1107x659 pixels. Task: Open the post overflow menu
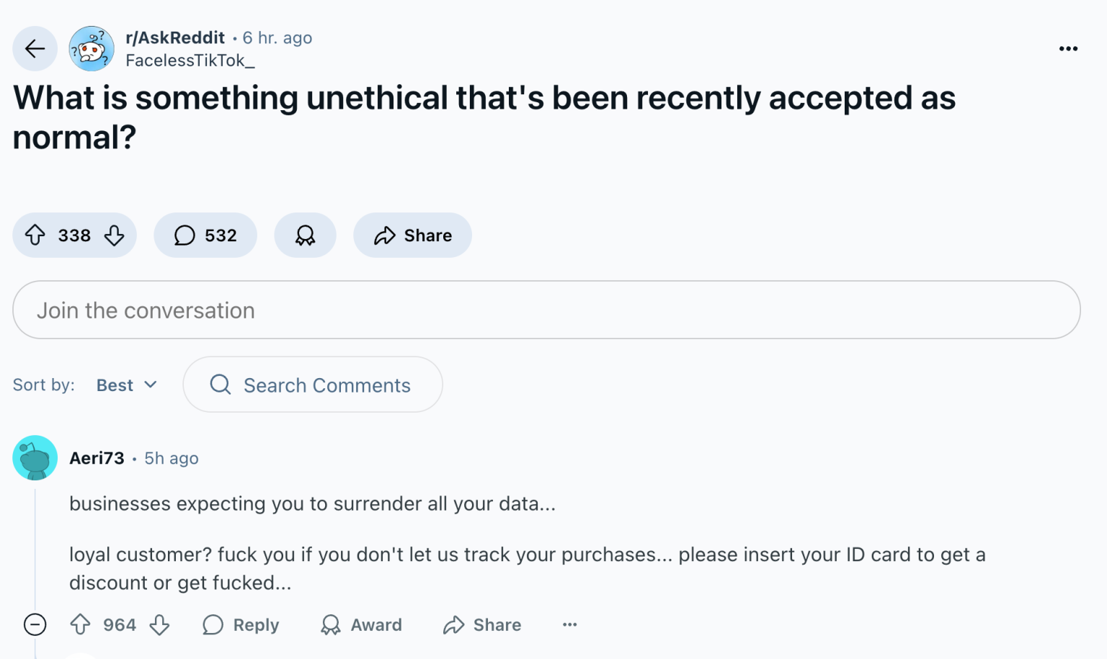(x=1068, y=48)
